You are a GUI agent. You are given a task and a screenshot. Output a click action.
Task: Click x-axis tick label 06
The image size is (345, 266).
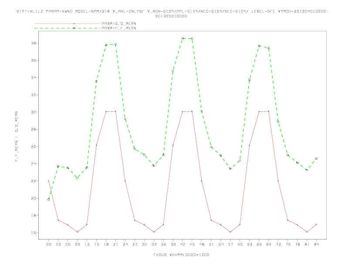click(x=68, y=244)
